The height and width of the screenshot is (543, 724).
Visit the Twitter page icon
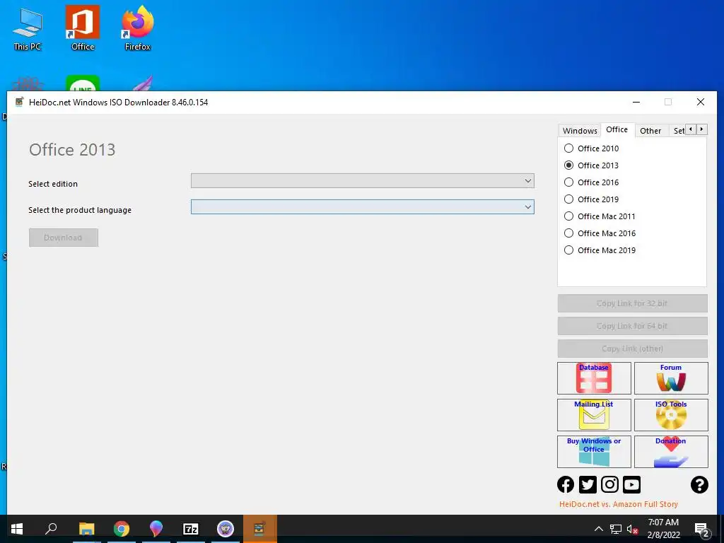588,484
